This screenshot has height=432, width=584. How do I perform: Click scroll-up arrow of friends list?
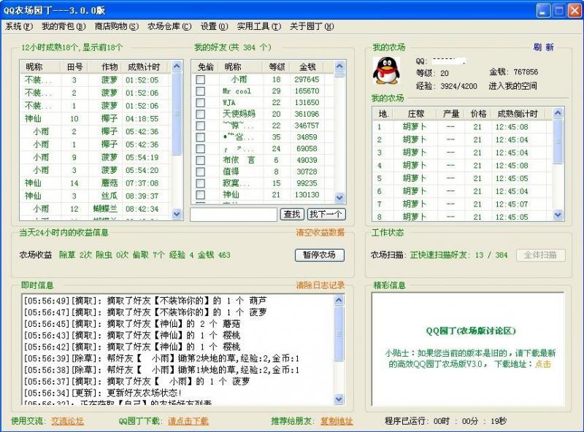tap(339, 66)
